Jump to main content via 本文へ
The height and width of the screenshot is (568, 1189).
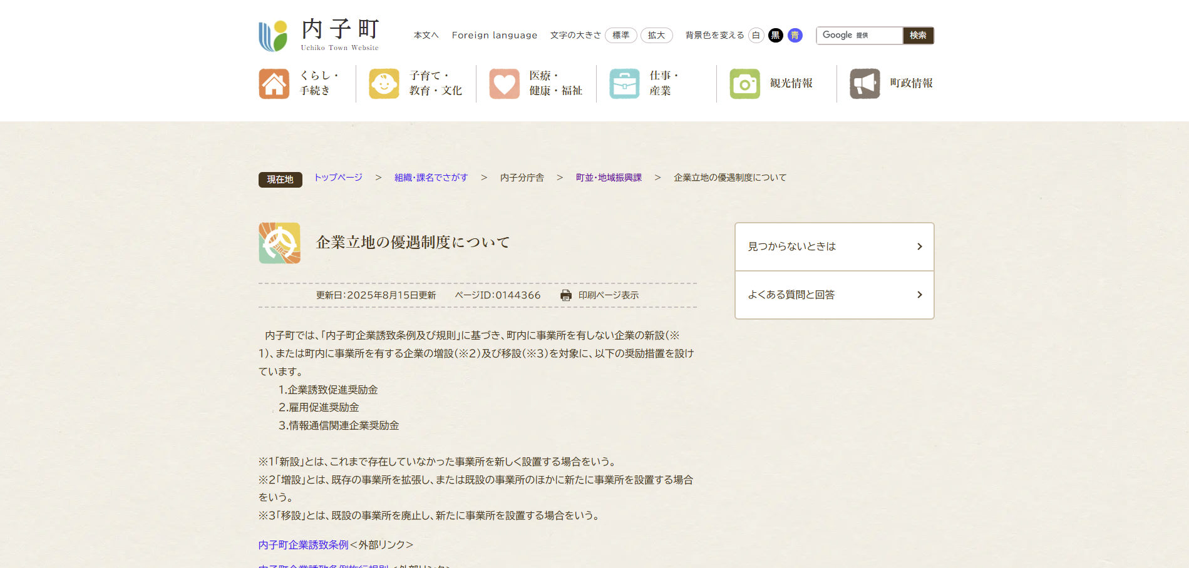coord(426,35)
